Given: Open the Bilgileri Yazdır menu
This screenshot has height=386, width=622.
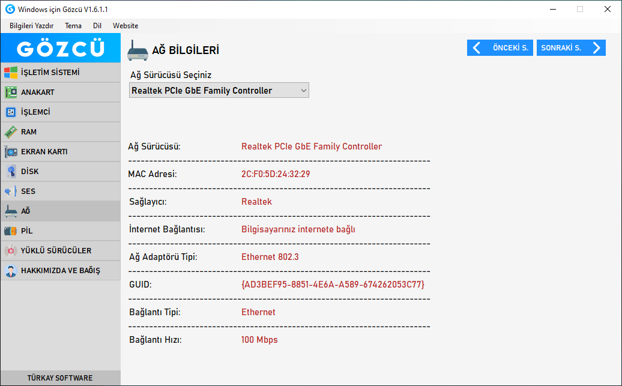Looking at the screenshot, I should tap(32, 26).
